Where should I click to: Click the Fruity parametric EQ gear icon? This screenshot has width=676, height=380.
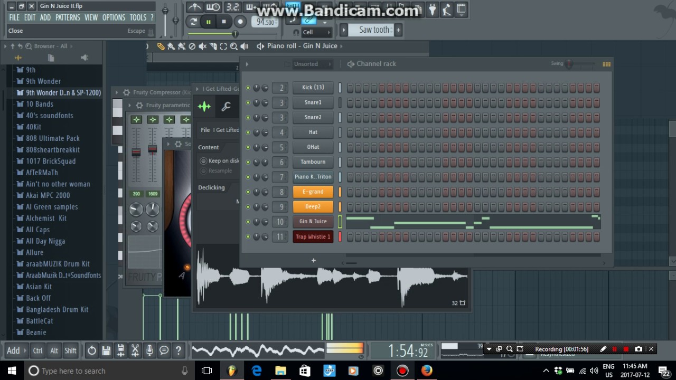pos(139,105)
